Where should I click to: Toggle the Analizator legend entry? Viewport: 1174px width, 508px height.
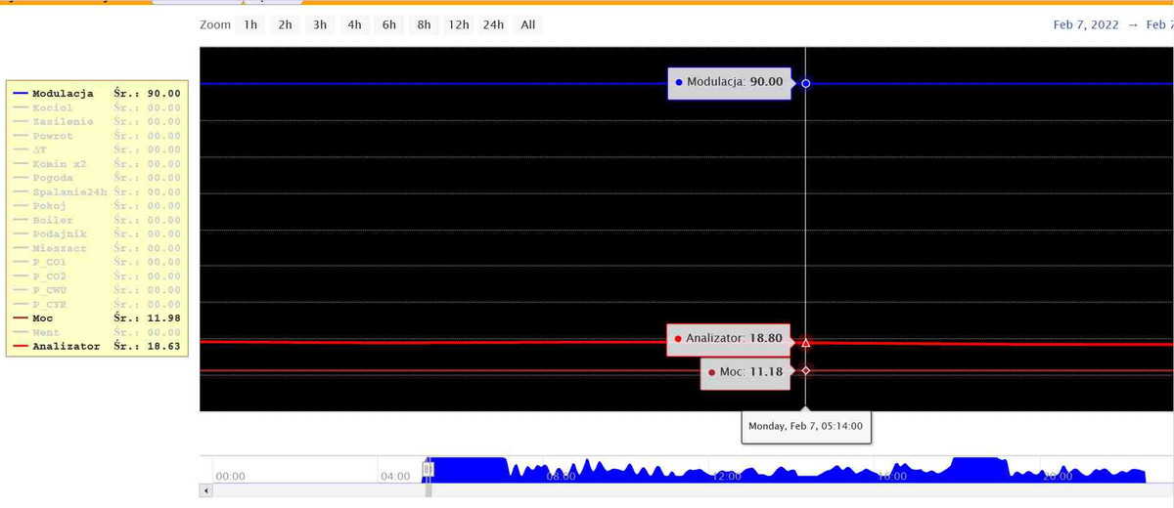[66, 347]
